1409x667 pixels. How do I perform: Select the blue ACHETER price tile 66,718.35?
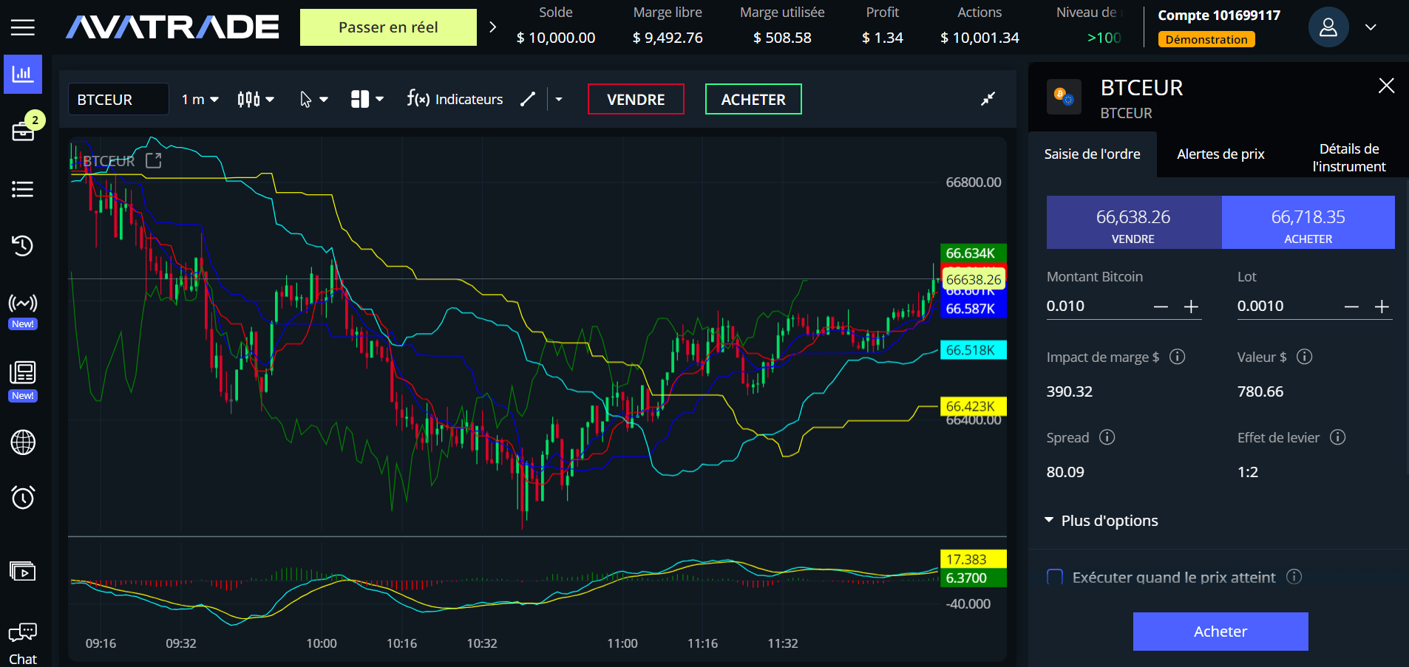click(1308, 222)
